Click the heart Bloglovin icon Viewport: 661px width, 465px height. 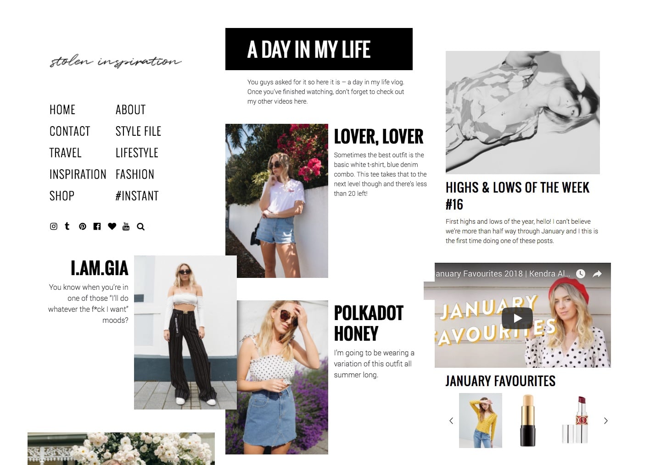[112, 227]
